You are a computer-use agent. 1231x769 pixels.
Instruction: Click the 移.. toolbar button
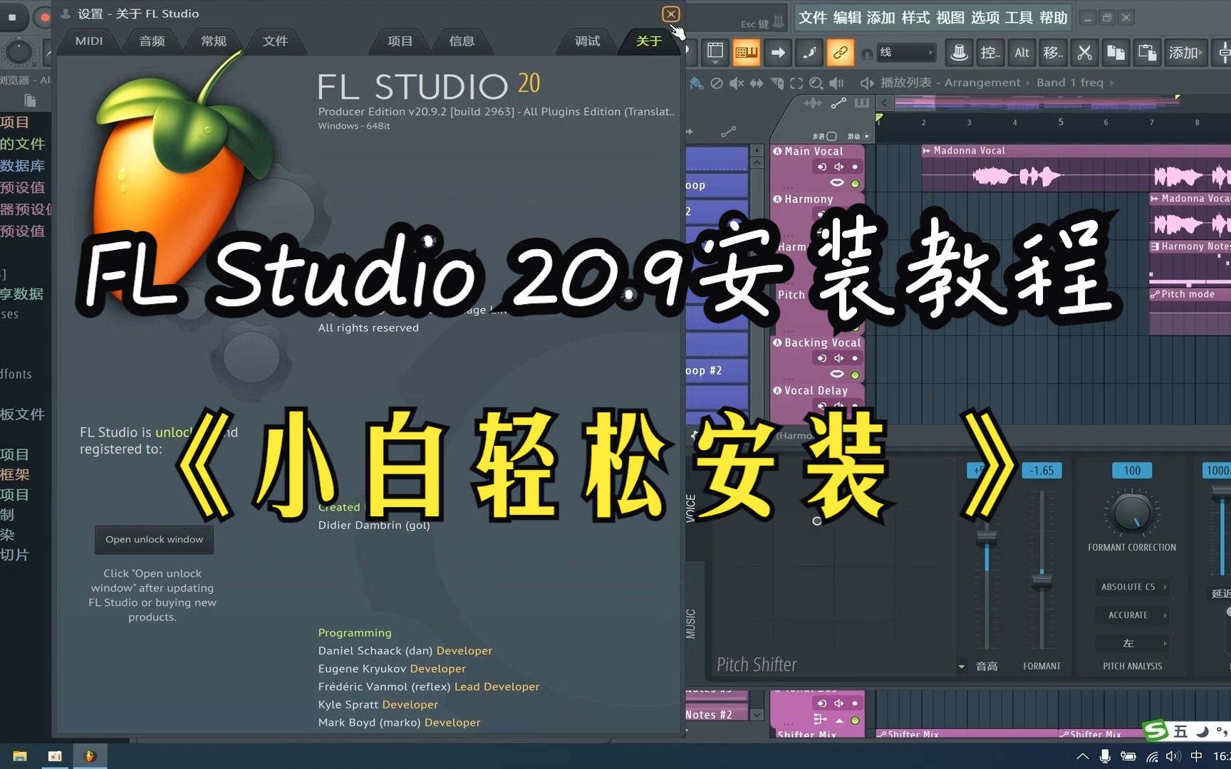point(1053,52)
